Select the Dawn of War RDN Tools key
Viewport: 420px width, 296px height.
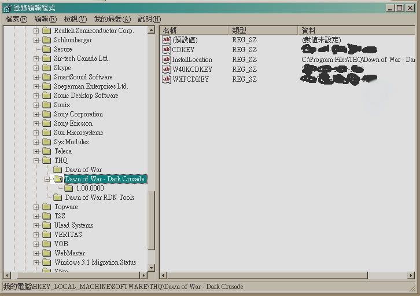(x=100, y=198)
